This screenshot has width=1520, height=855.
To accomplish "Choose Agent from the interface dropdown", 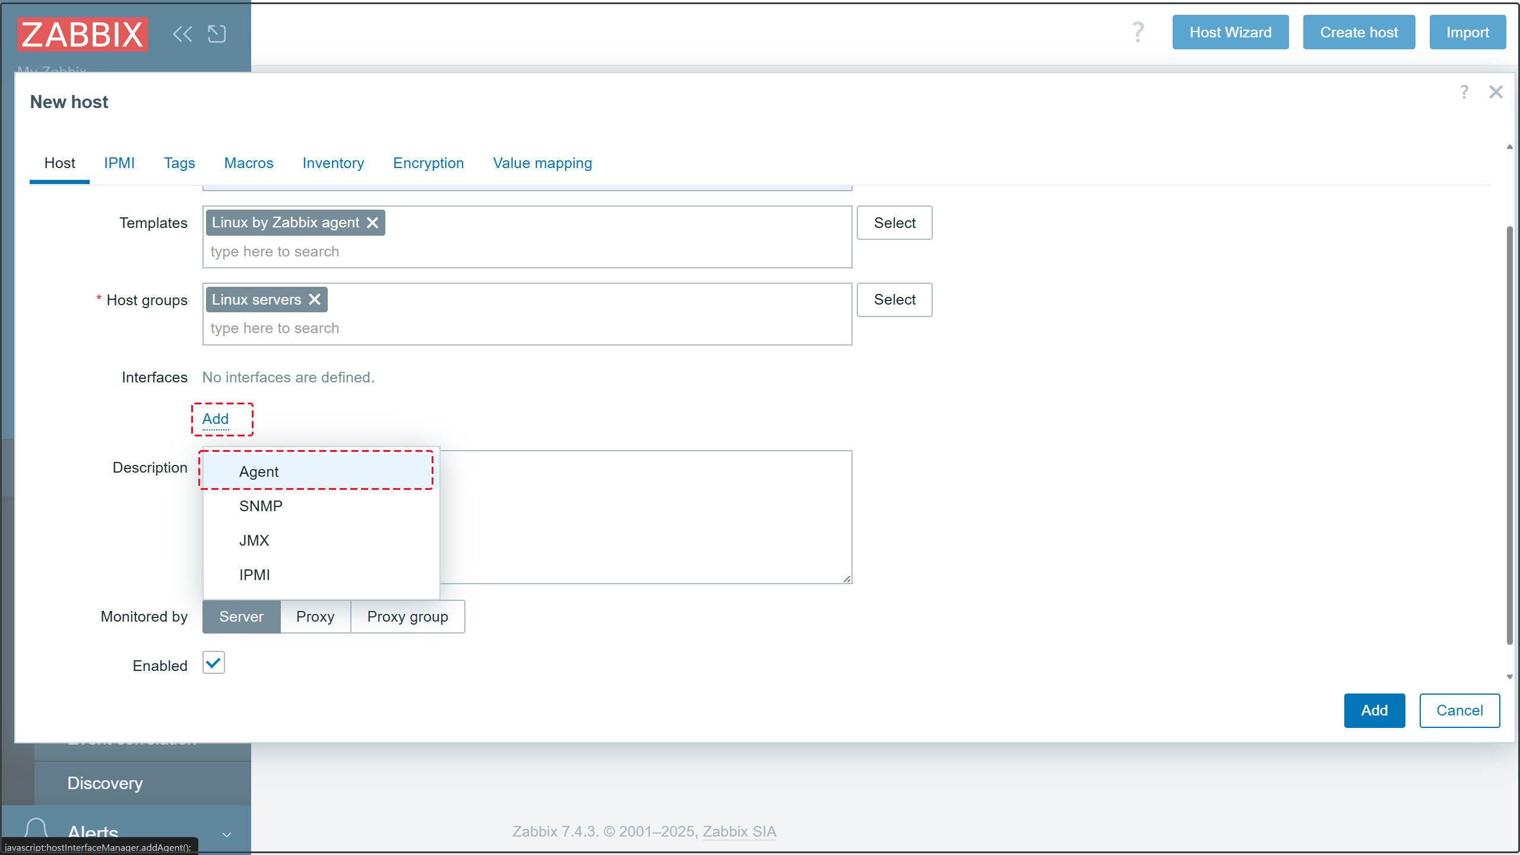I will (x=259, y=472).
